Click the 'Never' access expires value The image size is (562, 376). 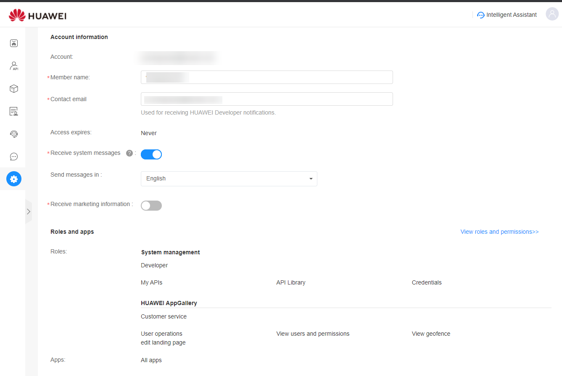tap(149, 133)
